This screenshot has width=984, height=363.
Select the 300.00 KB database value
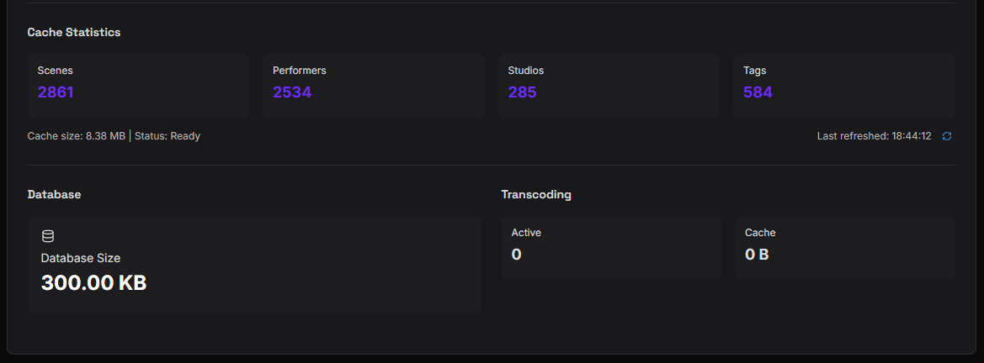pyautogui.click(x=93, y=283)
